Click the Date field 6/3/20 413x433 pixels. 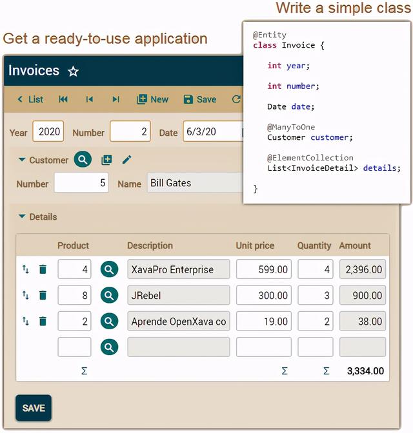click(214, 131)
